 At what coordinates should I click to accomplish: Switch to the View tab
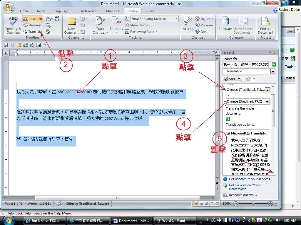150,11
